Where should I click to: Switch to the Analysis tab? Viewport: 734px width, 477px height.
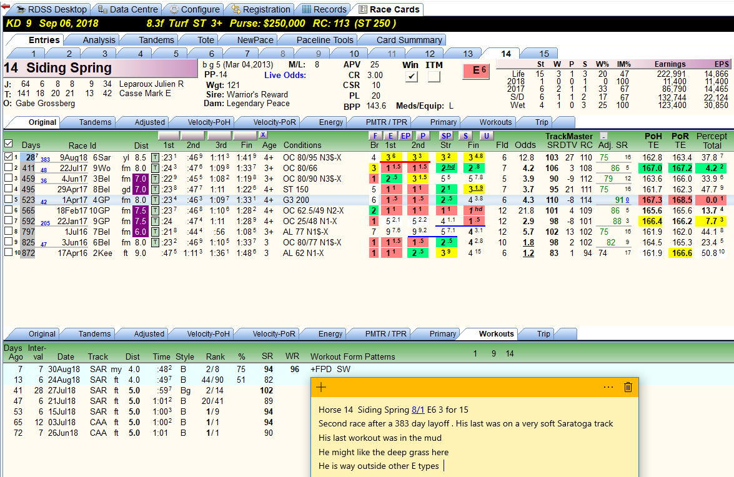coord(99,40)
